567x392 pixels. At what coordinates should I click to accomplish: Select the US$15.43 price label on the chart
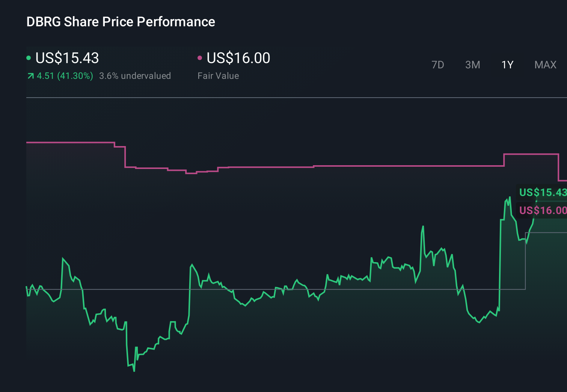(x=541, y=193)
